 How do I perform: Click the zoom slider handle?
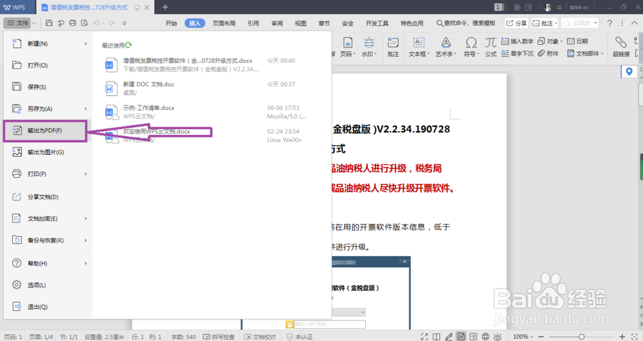tap(581, 337)
